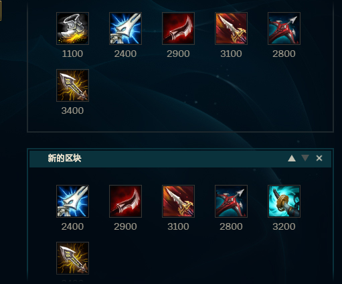Click the gold-hilted sword in 新的区块 block
The image size is (342, 284).
pyautogui.click(x=178, y=201)
